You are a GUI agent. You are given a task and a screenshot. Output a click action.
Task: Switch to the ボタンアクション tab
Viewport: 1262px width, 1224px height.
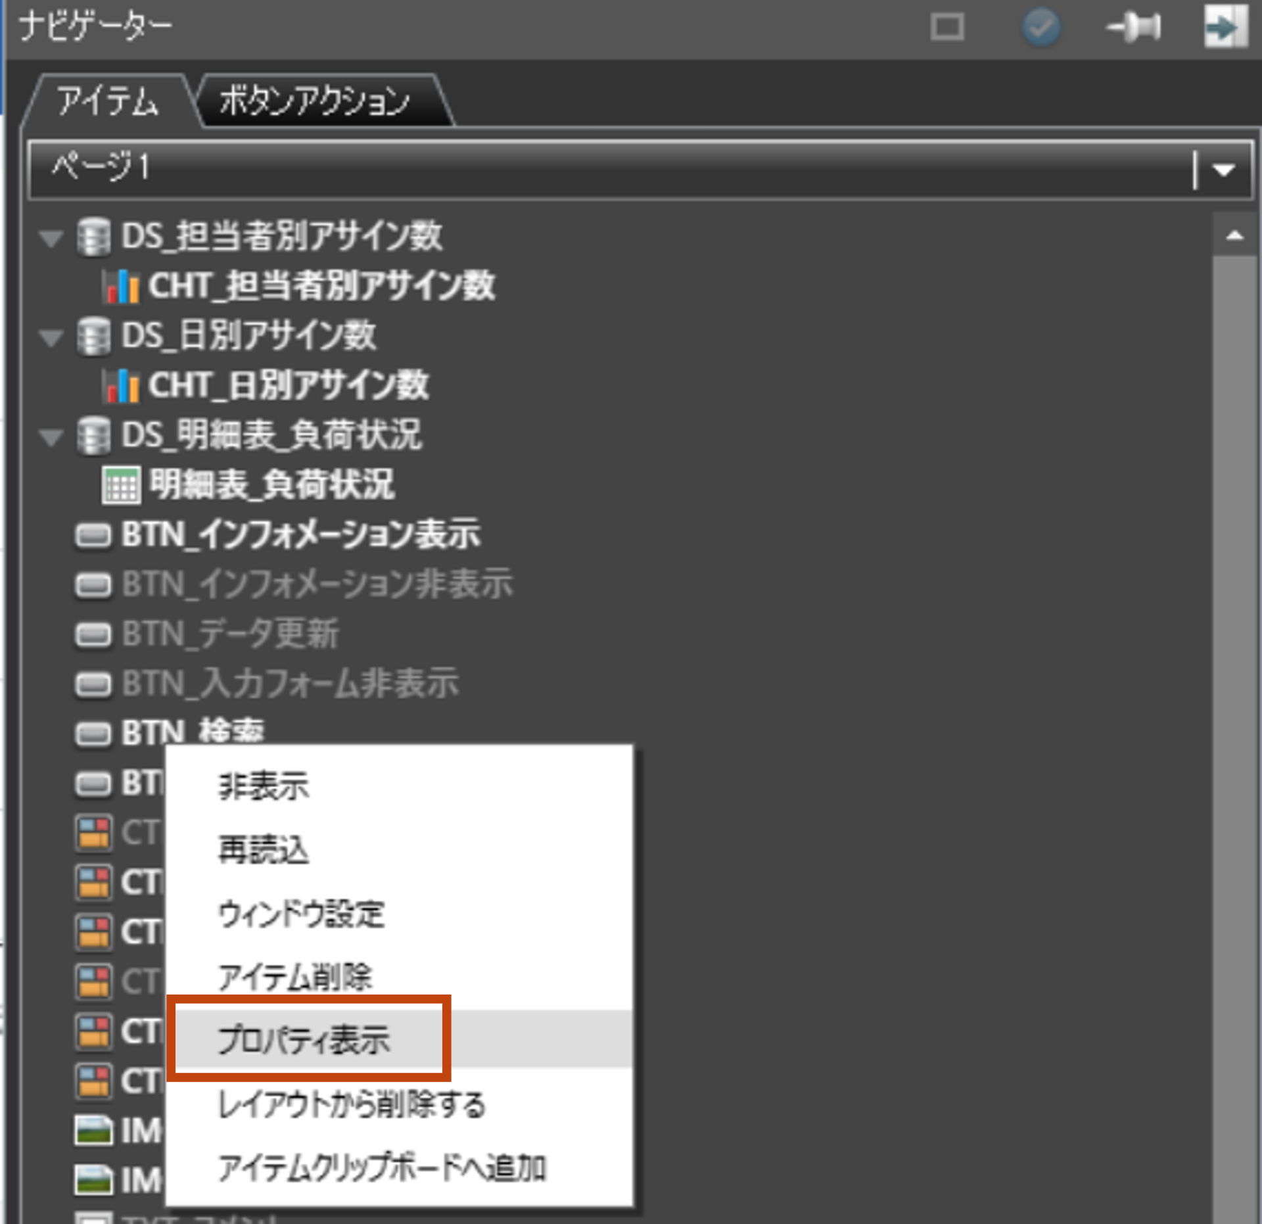pos(314,101)
